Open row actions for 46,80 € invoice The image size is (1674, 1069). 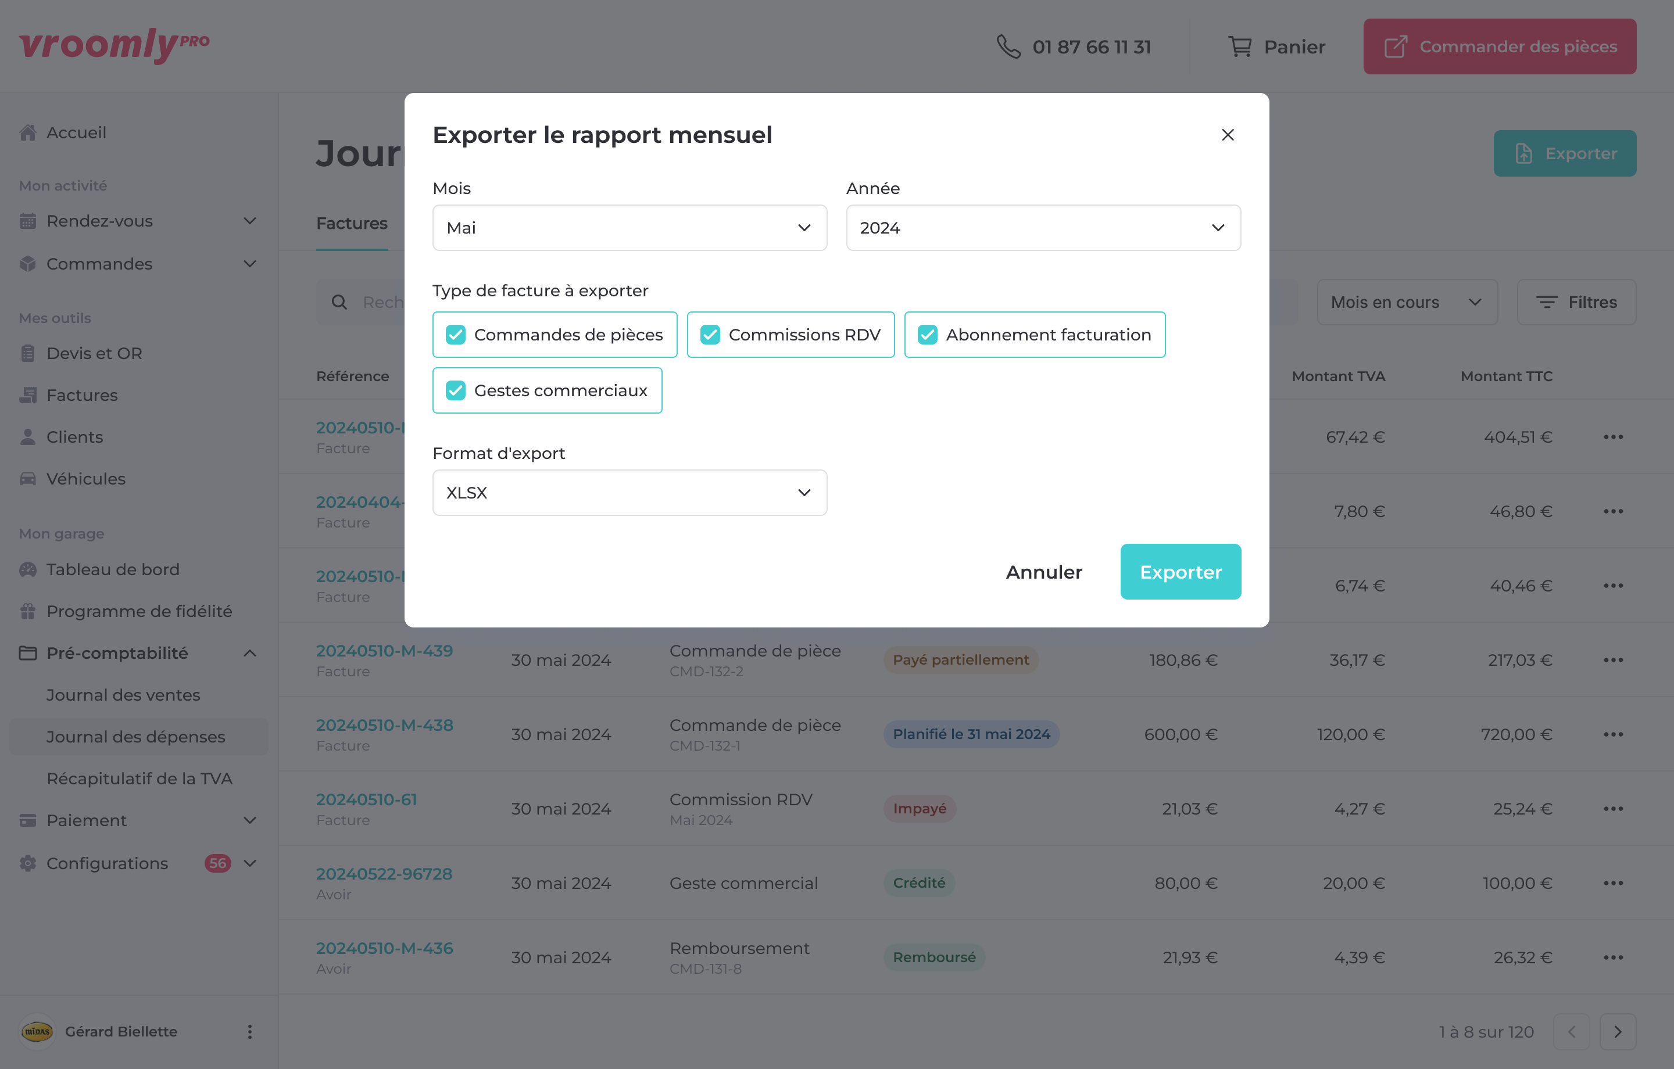click(1614, 512)
